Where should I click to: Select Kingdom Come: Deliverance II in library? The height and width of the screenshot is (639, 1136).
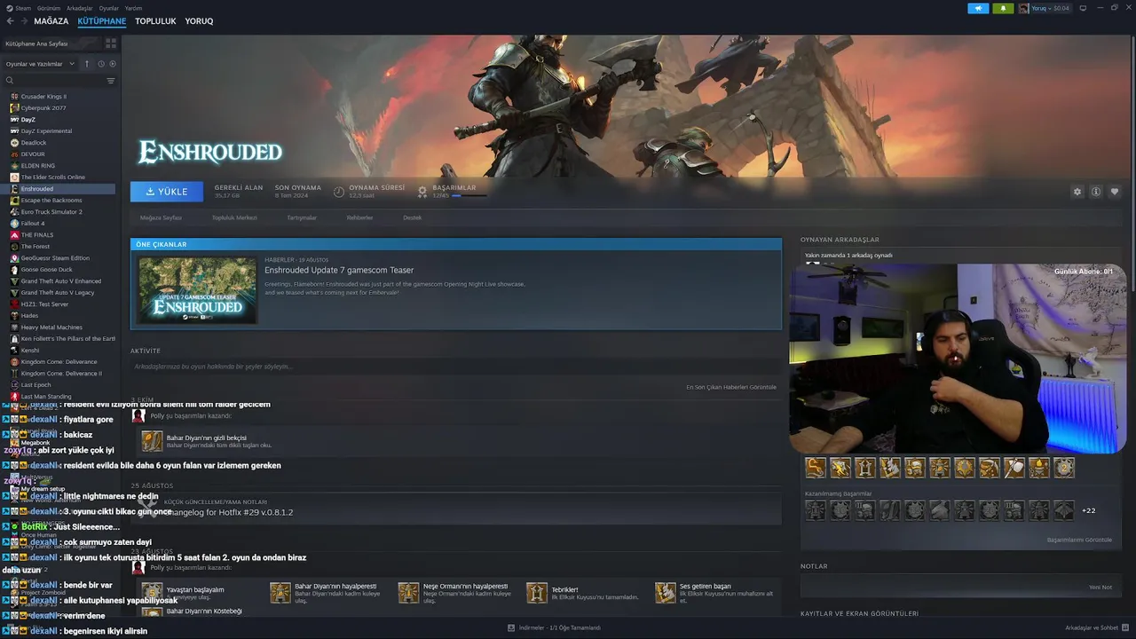click(59, 373)
